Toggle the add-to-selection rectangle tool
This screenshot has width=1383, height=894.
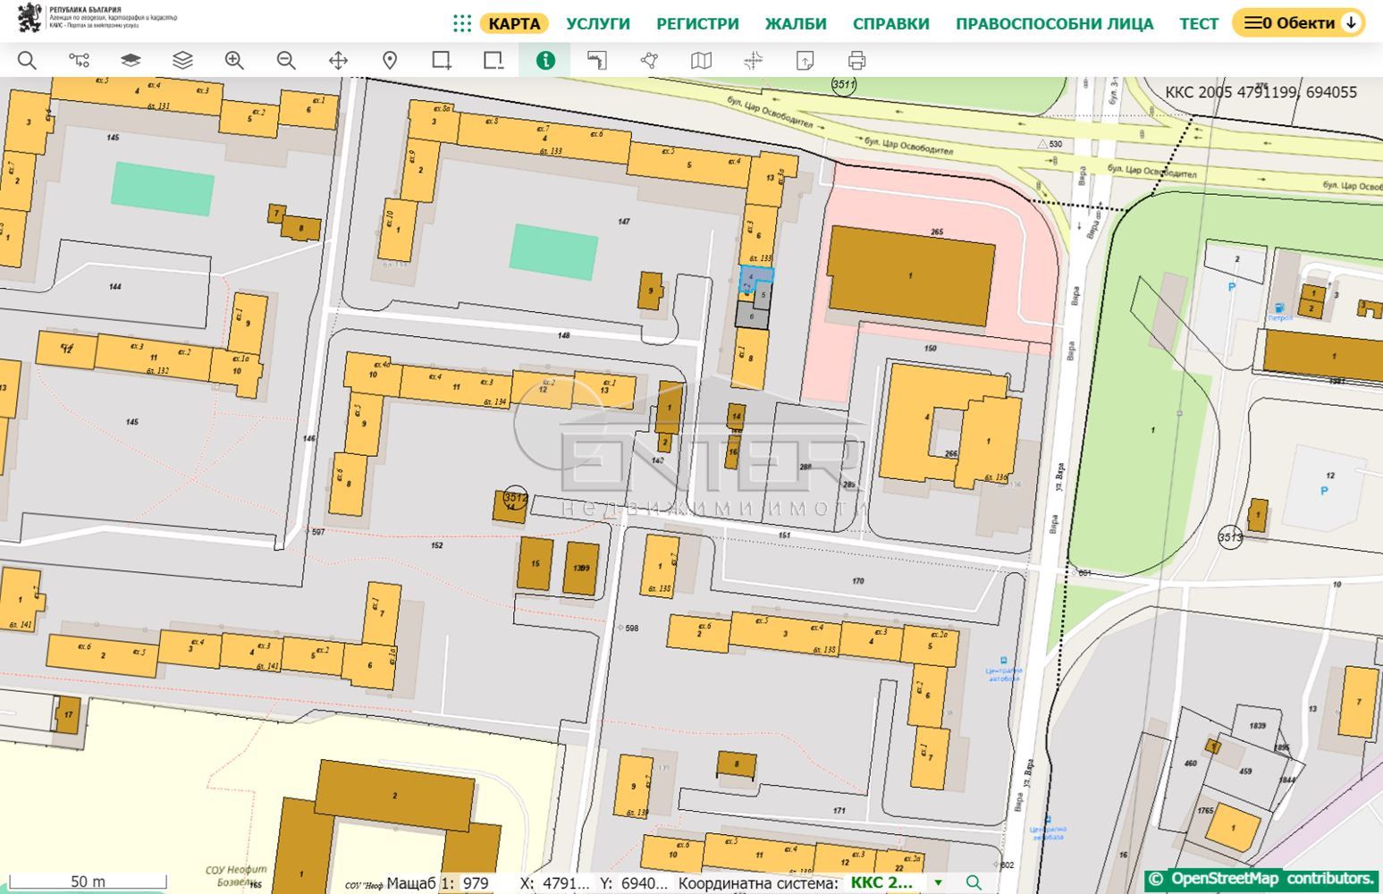[442, 61]
